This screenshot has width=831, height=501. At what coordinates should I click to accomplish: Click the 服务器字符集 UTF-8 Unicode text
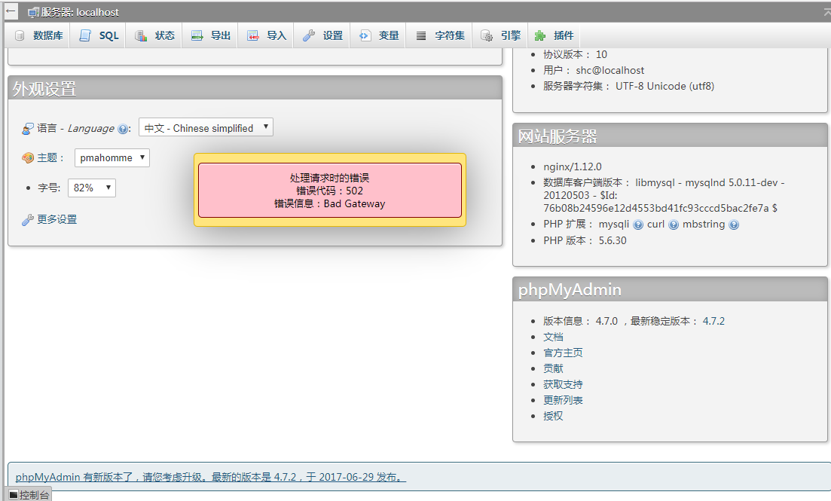point(628,87)
